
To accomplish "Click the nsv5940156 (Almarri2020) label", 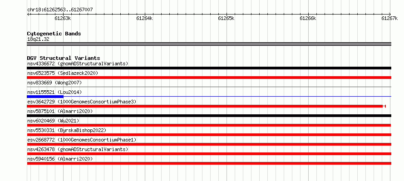I will (x=60, y=159).
